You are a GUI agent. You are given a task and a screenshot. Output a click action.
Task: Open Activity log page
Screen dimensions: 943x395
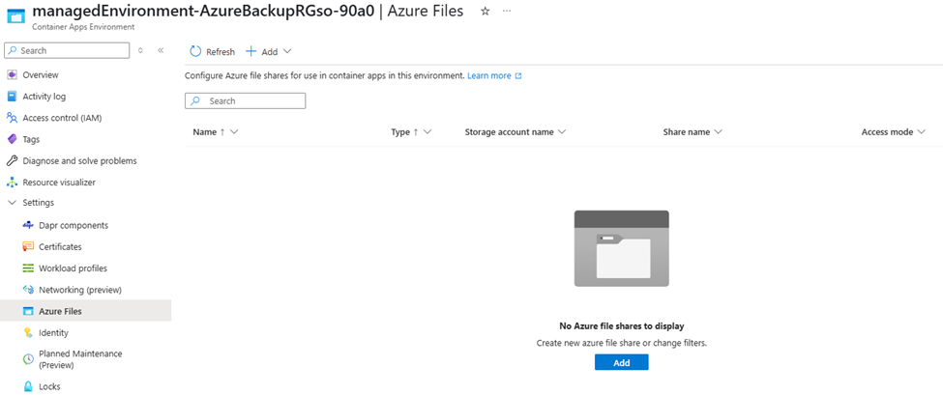44,96
